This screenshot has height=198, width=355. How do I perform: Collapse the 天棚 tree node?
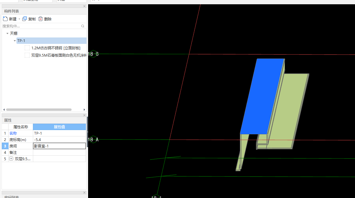point(8,34)
